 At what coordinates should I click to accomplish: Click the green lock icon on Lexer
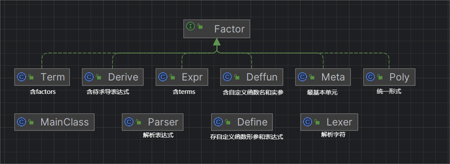317,122
